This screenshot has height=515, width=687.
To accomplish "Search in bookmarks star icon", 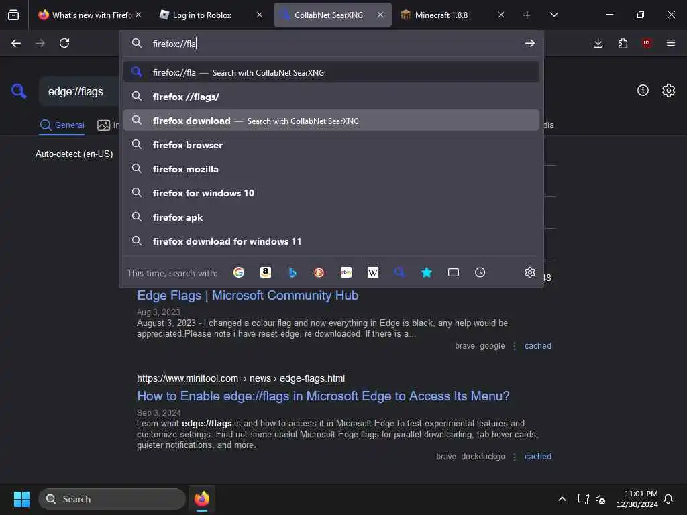I will (x=426, y=272).
